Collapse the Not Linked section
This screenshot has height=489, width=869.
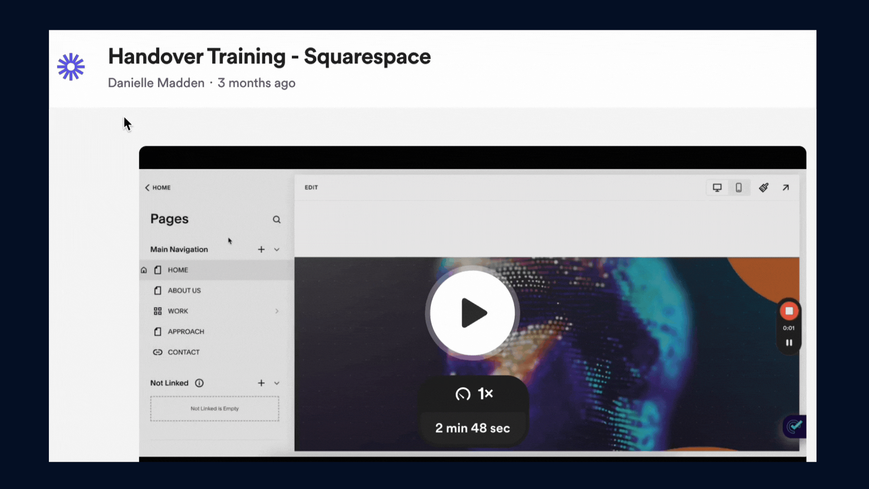[x=277, y=383]
